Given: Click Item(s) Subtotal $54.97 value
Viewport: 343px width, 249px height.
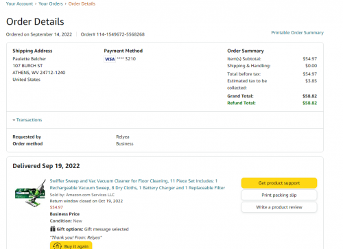Looking at the screenshot, I should 309,59.
